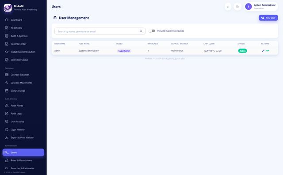
Task: Open Installment Distribution page
Action: pos(23,52)
